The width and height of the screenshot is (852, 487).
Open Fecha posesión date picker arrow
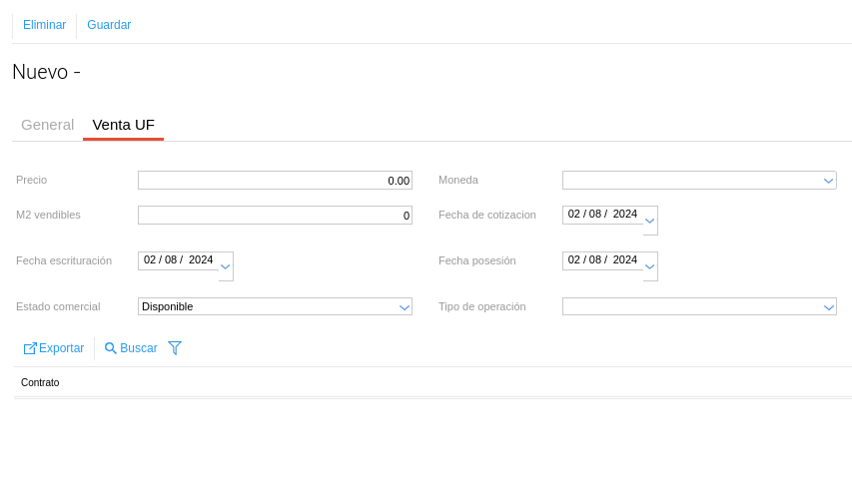click(x=650, y=265)
